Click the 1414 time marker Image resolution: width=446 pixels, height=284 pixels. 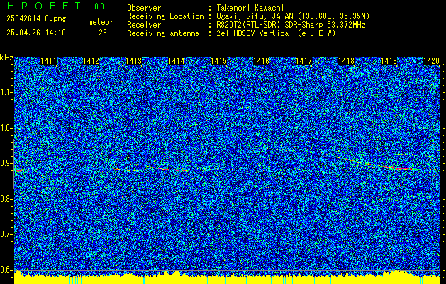click(x=176, y=61)
